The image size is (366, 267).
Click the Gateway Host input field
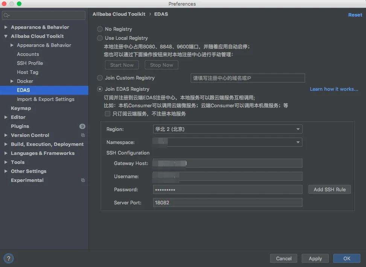coord(228,163)
